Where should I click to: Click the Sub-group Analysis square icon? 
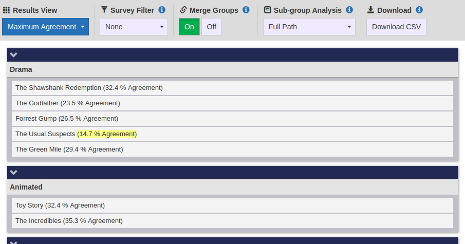tap(268, 10)
